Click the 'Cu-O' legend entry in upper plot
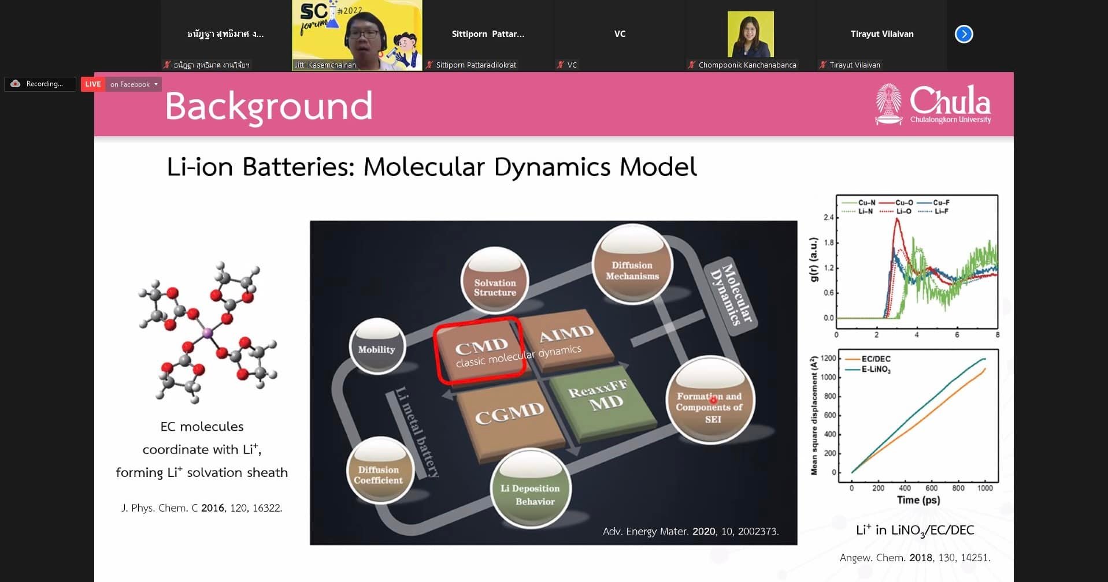The width and height of the screenshot is (1108, 582). [x=896, y=203]
